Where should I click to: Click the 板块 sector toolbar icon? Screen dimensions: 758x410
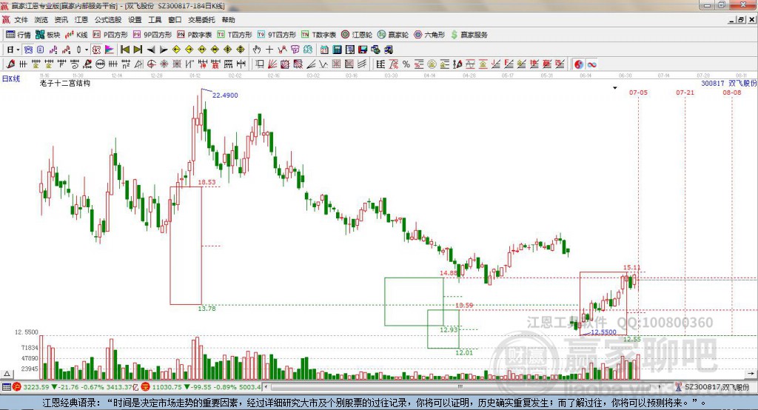click(x=48, y=35)
